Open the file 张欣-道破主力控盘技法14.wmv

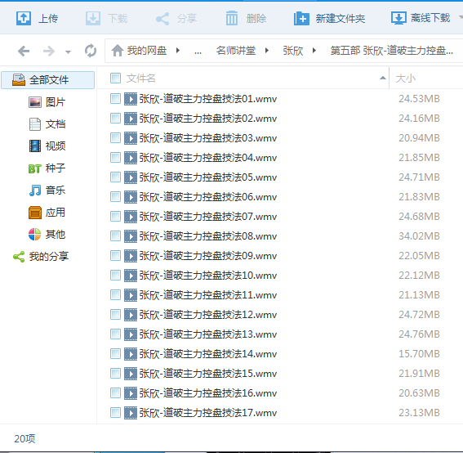pyautogui.click(x=208, y=353)
